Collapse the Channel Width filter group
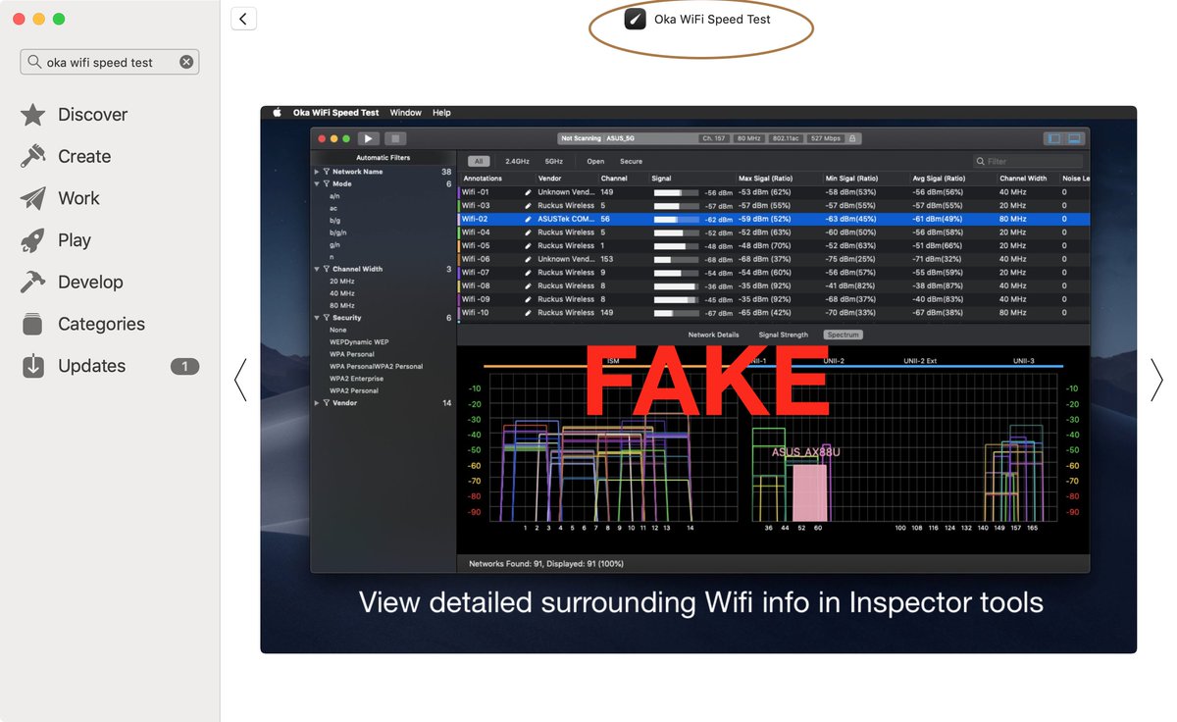Image resolution: width=1177 pixels, height=722 pixels. (317, 269)
